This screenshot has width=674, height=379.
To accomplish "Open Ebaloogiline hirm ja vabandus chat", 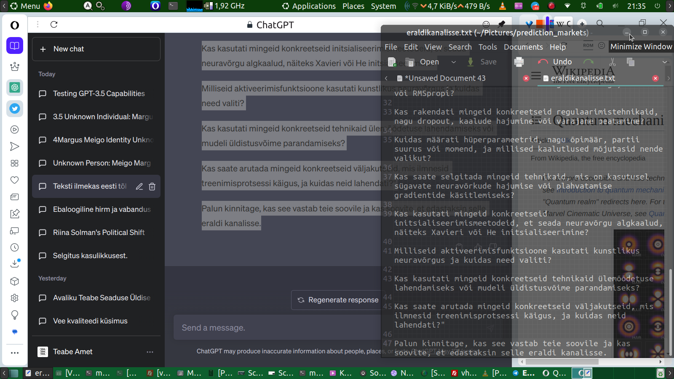I will (96, 209).
